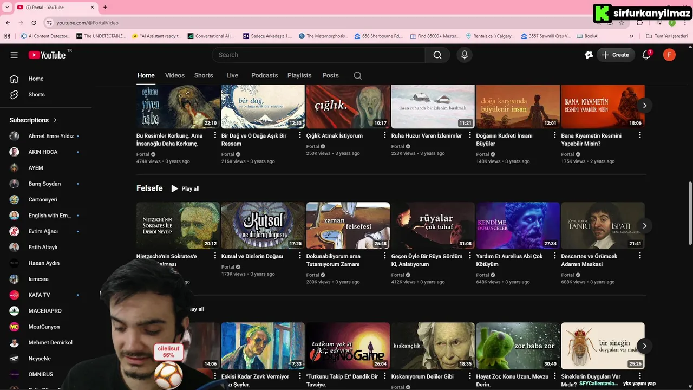
Task: Show next videos in Felsefe row
Action: [x=644, y=226]
